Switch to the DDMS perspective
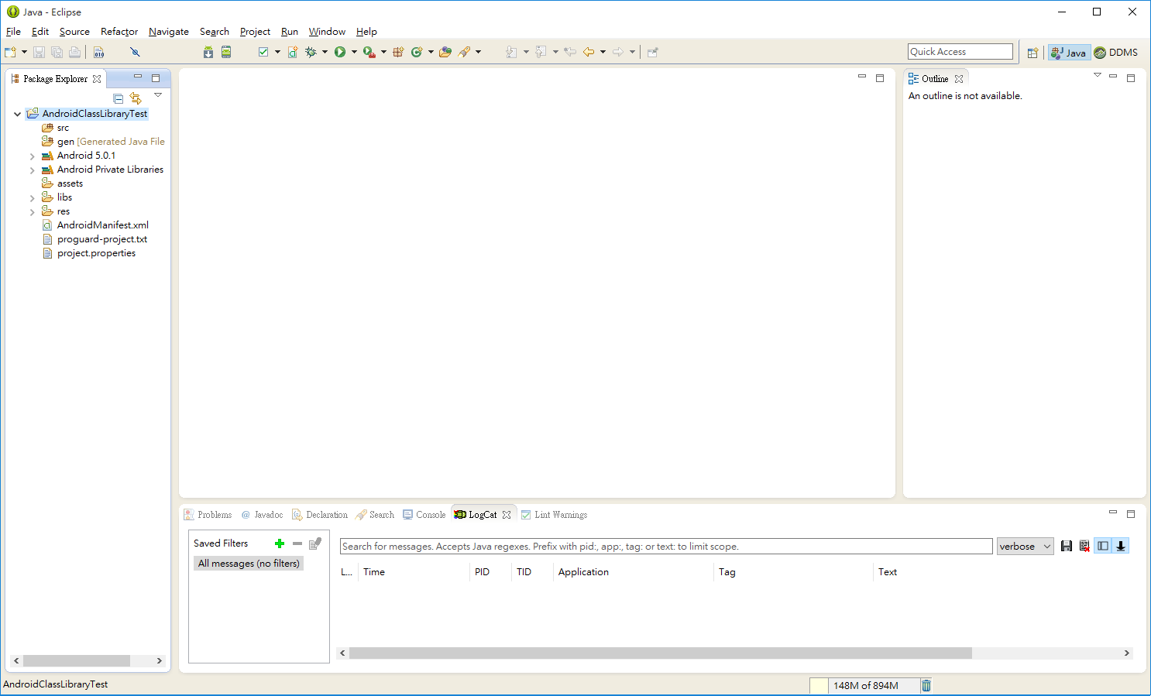Viewport: 1151px width, 696px height. tap(1116, 53)
